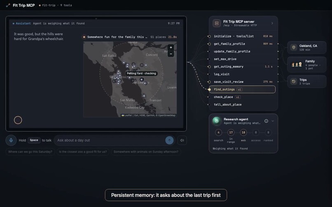Select the save_visit_review tool
This screenshot has width=332, height=207.
[x=242, y=82]
